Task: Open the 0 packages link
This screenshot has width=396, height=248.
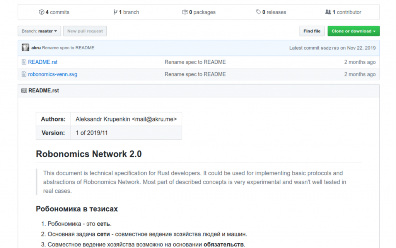Action: point(199,12)
